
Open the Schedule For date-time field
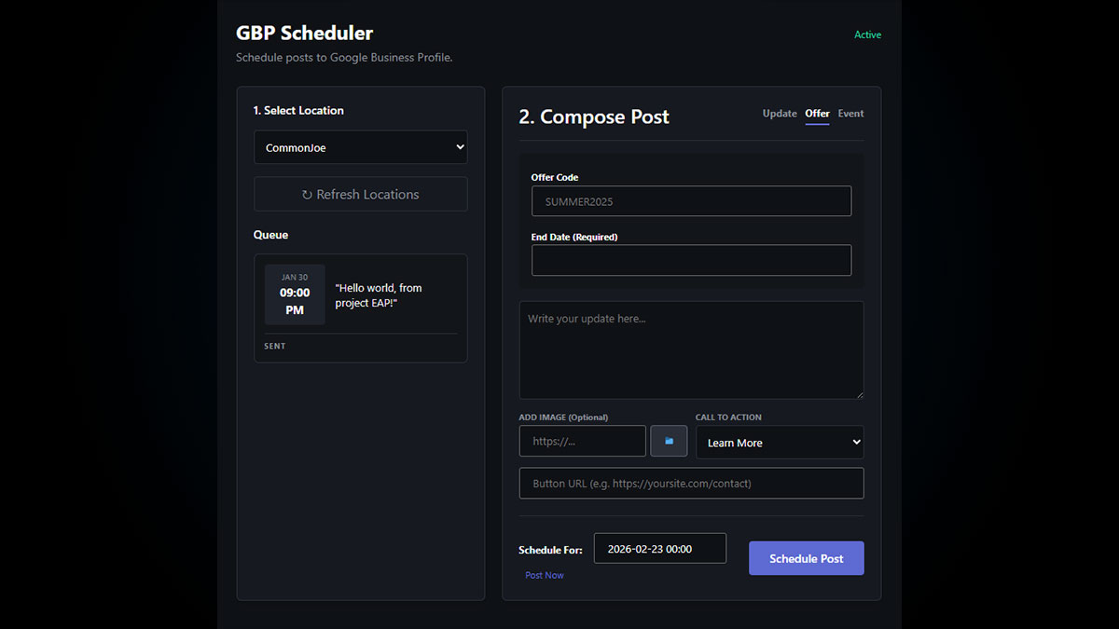tap(659, 549)
